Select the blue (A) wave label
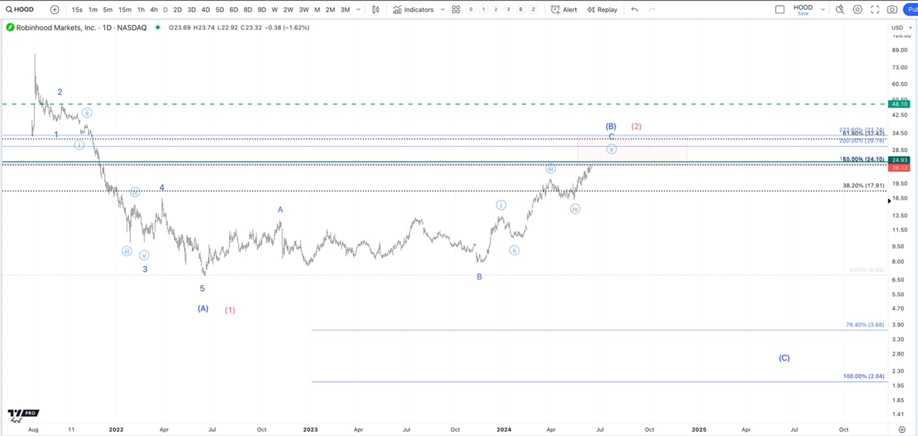 coord(203,308)
